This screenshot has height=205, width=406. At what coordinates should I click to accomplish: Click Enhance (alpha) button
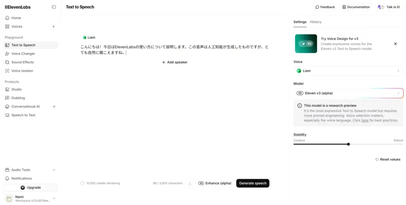[x=214, y=183]
